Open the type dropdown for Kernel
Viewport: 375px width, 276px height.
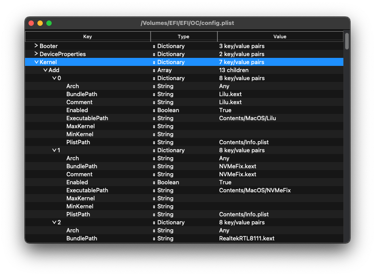[154, 62]
